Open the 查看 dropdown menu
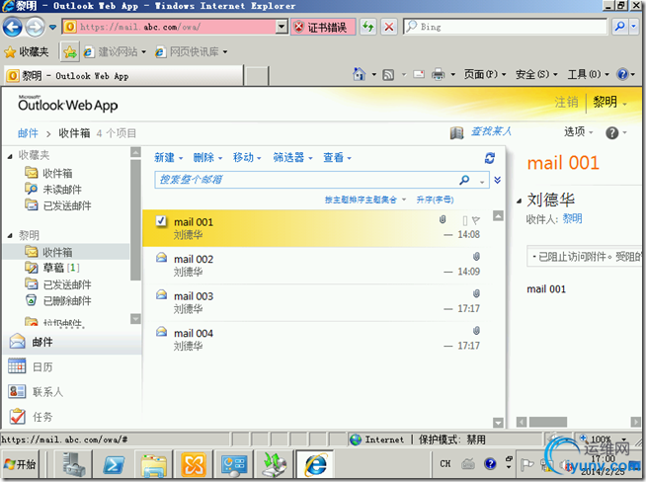Screen dimensions: 646x482 tap(337, 157)
